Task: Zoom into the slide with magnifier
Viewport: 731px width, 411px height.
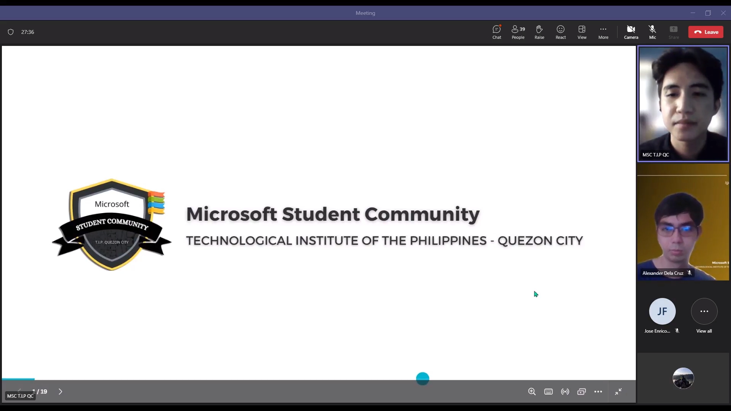Action: tap(532, 392)
